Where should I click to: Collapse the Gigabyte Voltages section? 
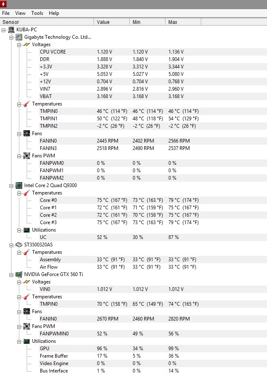(19, 44)
